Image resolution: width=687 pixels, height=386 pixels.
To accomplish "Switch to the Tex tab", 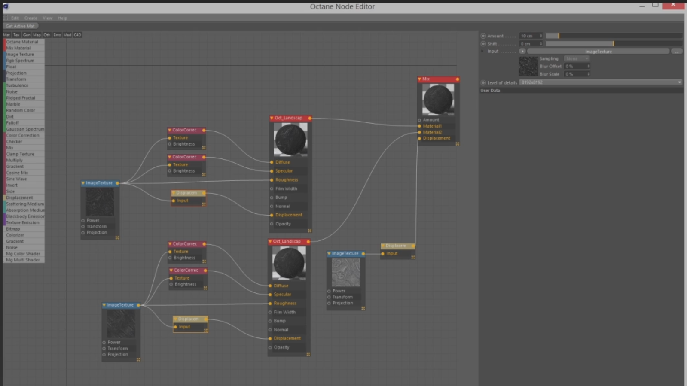I will (16, 35).
